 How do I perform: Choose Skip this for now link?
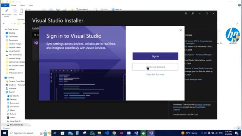pyautogui.click(x=155, y=74)
